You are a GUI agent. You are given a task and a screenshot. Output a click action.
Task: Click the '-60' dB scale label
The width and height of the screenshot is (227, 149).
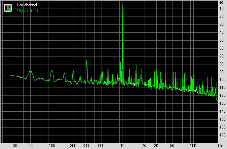(x=221, y=48)
